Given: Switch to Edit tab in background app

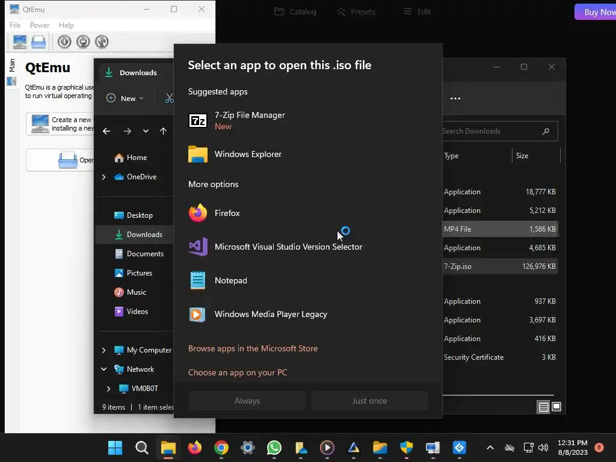Looking at the screenshot, I should coord(416,12).
